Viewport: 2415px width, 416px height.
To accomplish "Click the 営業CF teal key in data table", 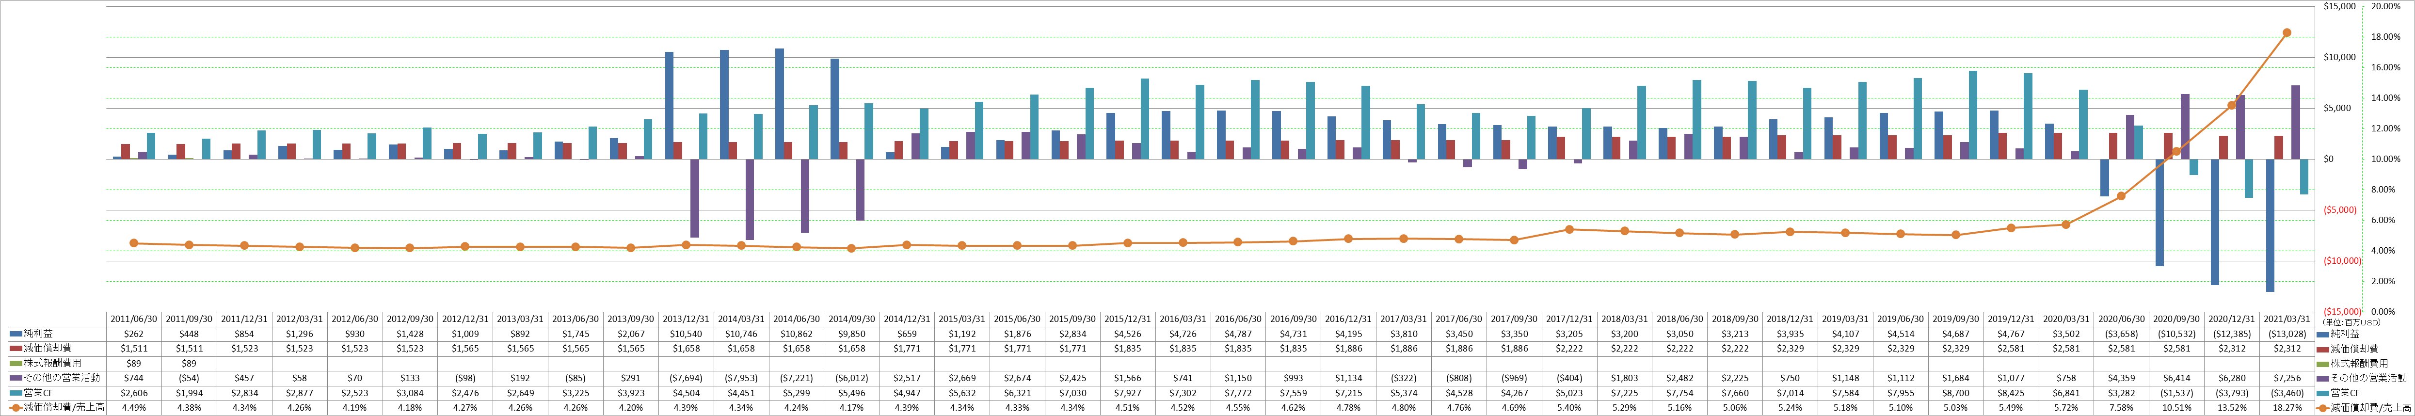I will pos(15,393).
